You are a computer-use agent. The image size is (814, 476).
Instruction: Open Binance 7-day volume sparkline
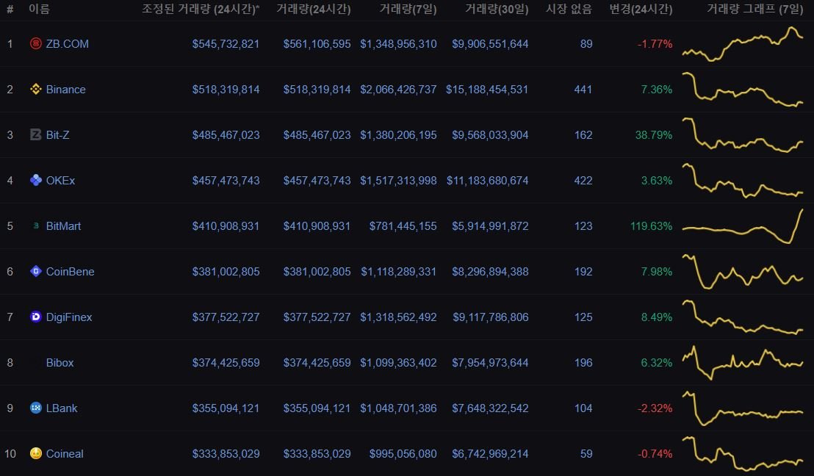coord(742,90)
